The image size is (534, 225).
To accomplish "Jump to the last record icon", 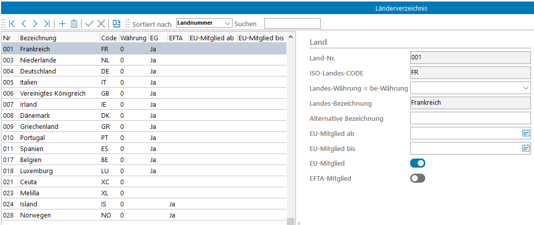I will [47, 24].
